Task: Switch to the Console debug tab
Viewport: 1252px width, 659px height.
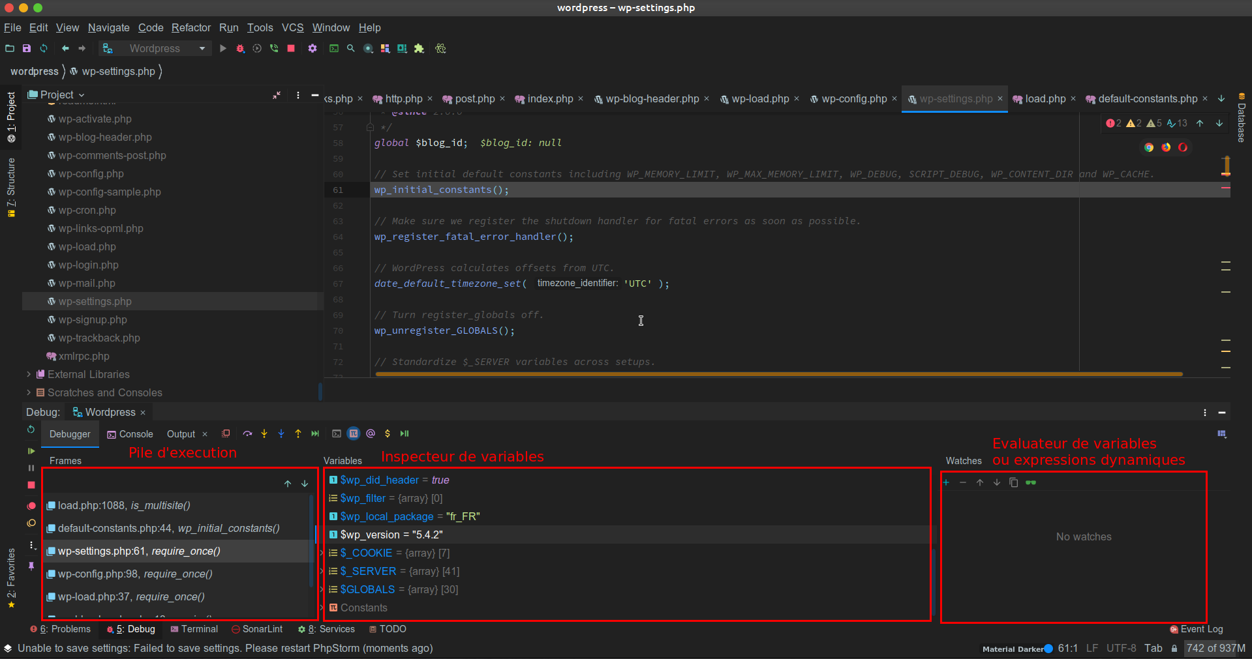Action: click(130, 434)
